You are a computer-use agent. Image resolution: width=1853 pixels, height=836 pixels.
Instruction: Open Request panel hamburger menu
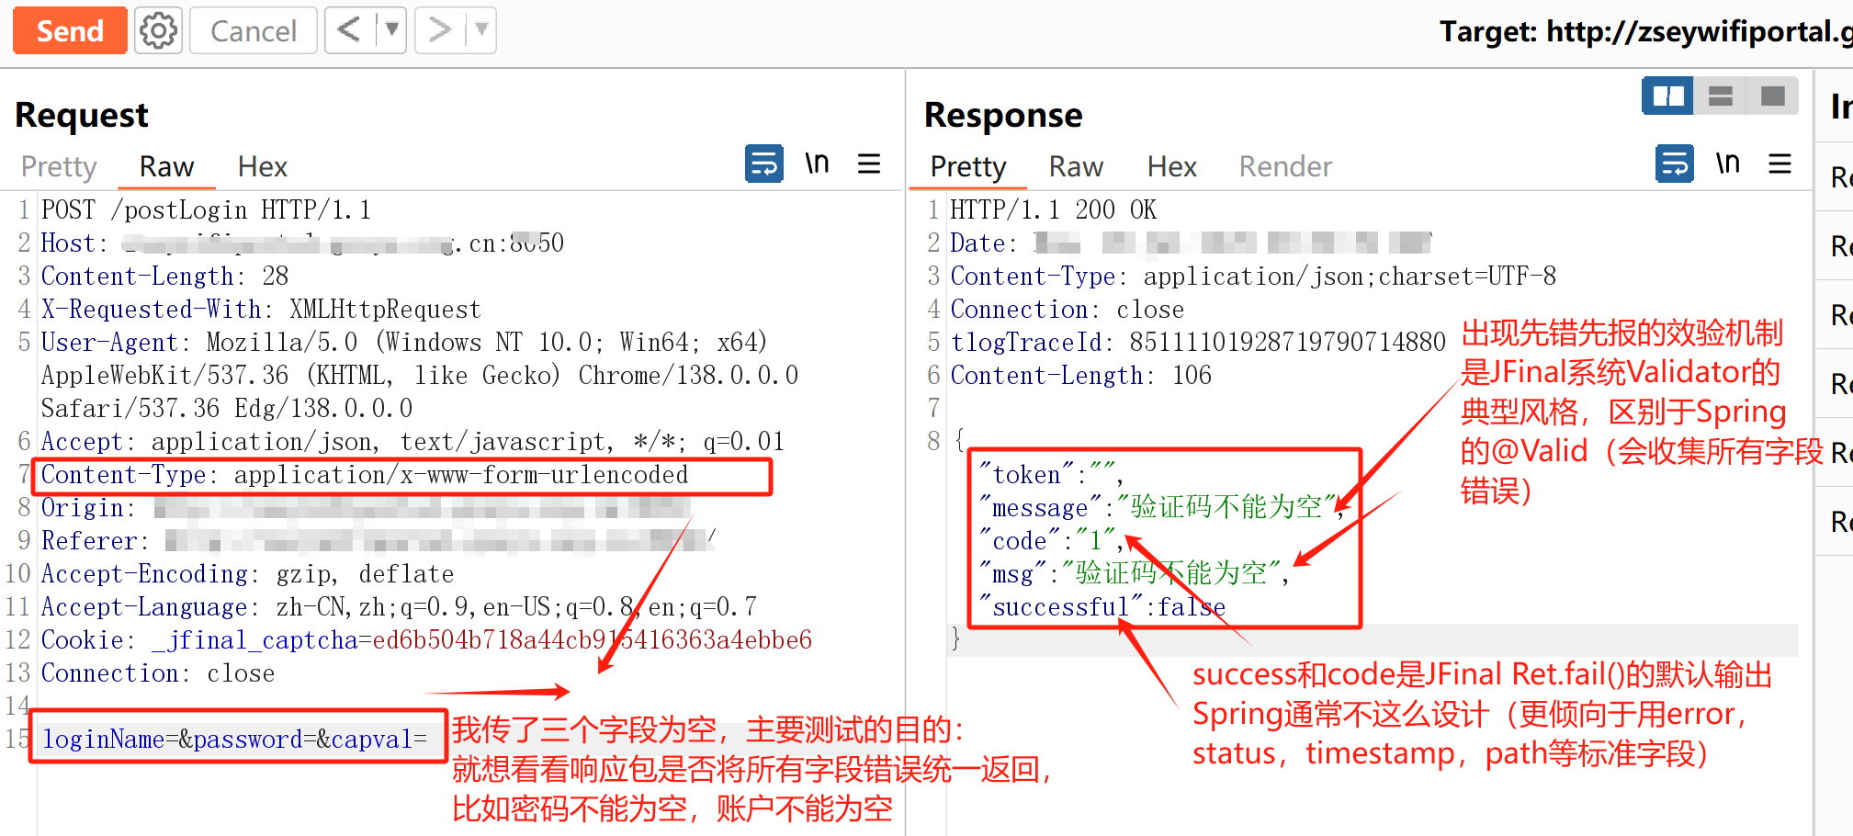pyautogui.click(x=869, y=164)
